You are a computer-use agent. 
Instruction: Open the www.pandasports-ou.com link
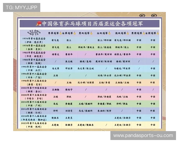(143, 136)
